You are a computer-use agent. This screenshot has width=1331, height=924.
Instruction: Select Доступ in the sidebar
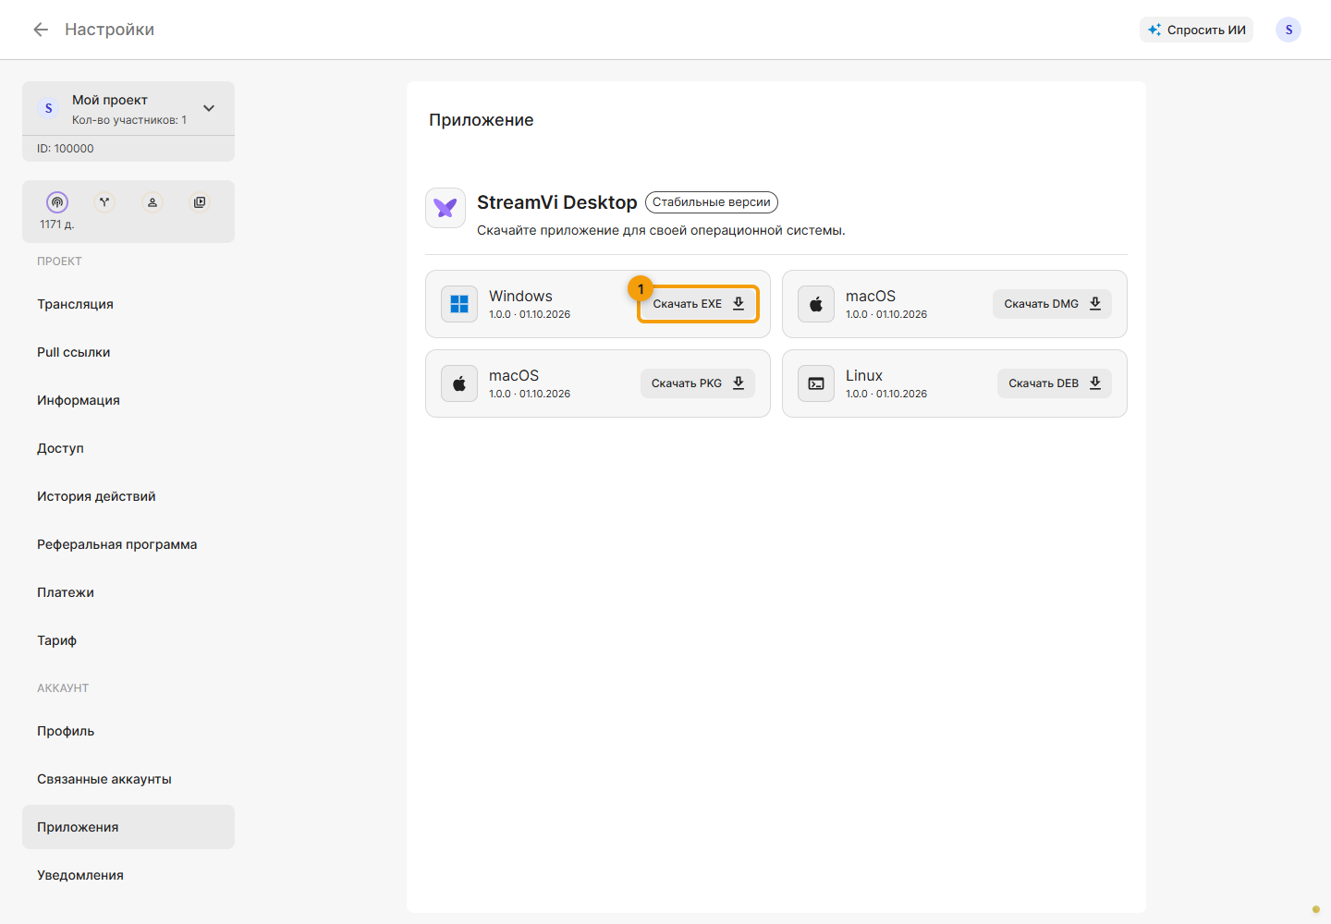128,448
